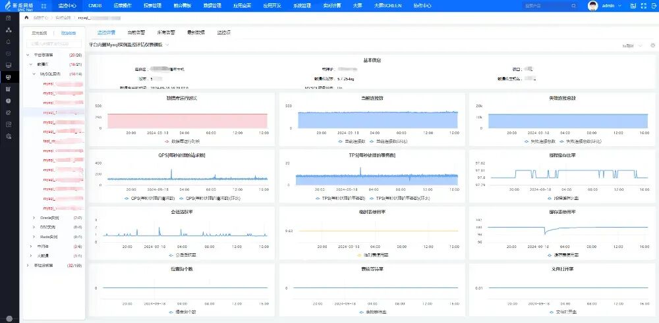Toggle fullscreen using the expand-arrows header icon
Screen dimensions: 659x323
point(643,6)
